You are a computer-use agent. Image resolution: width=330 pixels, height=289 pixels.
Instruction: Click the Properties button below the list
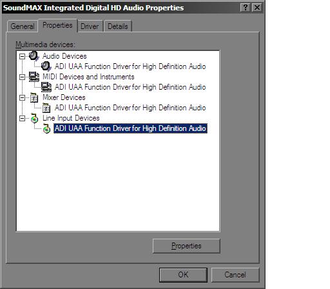point(186,246)
